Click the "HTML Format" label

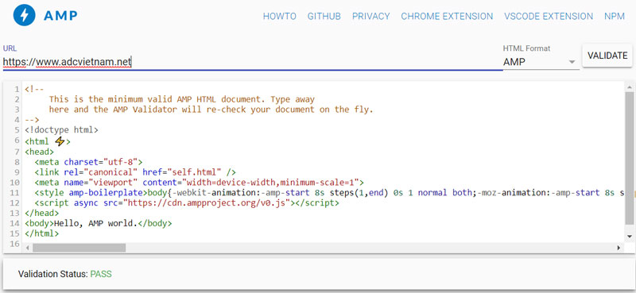[526, 48]
